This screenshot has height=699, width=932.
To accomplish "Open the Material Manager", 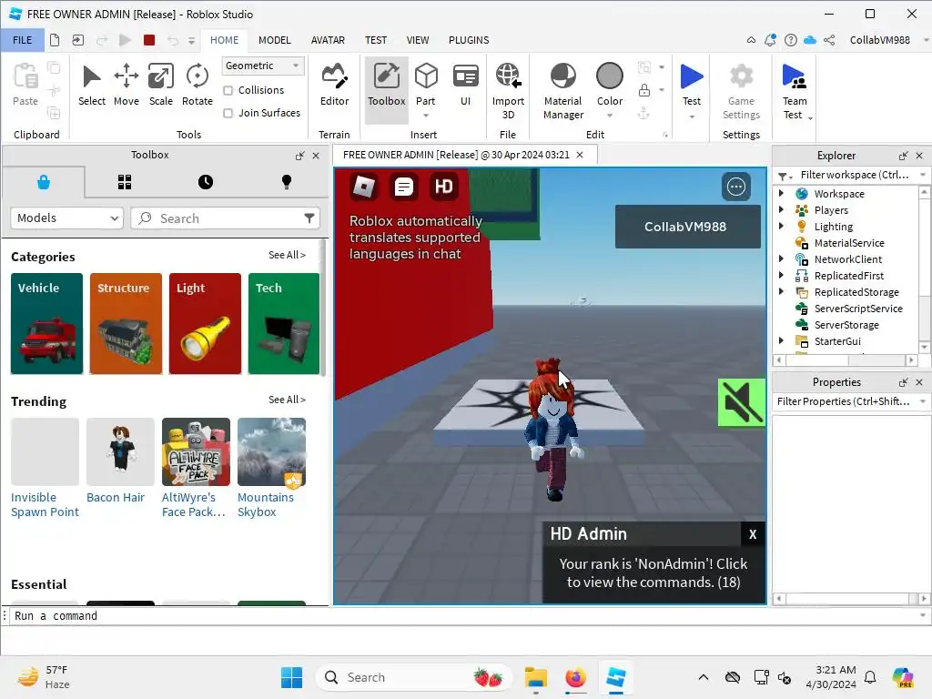I will [x=562, y=91].
